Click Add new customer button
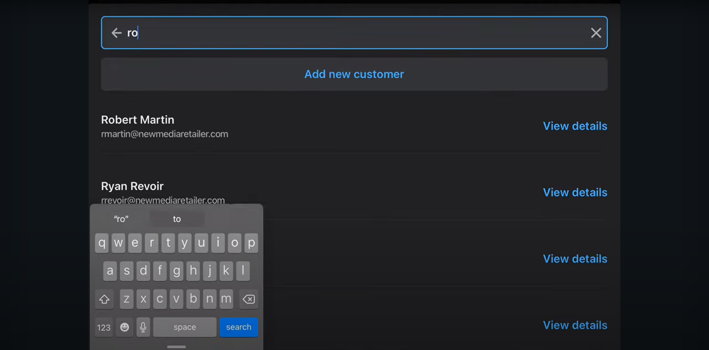Image resolution: width=709 pixels, height=350 pixels. [354, 74]
